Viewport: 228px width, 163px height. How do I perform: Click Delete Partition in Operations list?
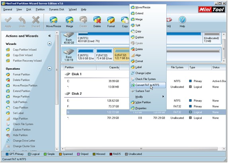point(21,80)
